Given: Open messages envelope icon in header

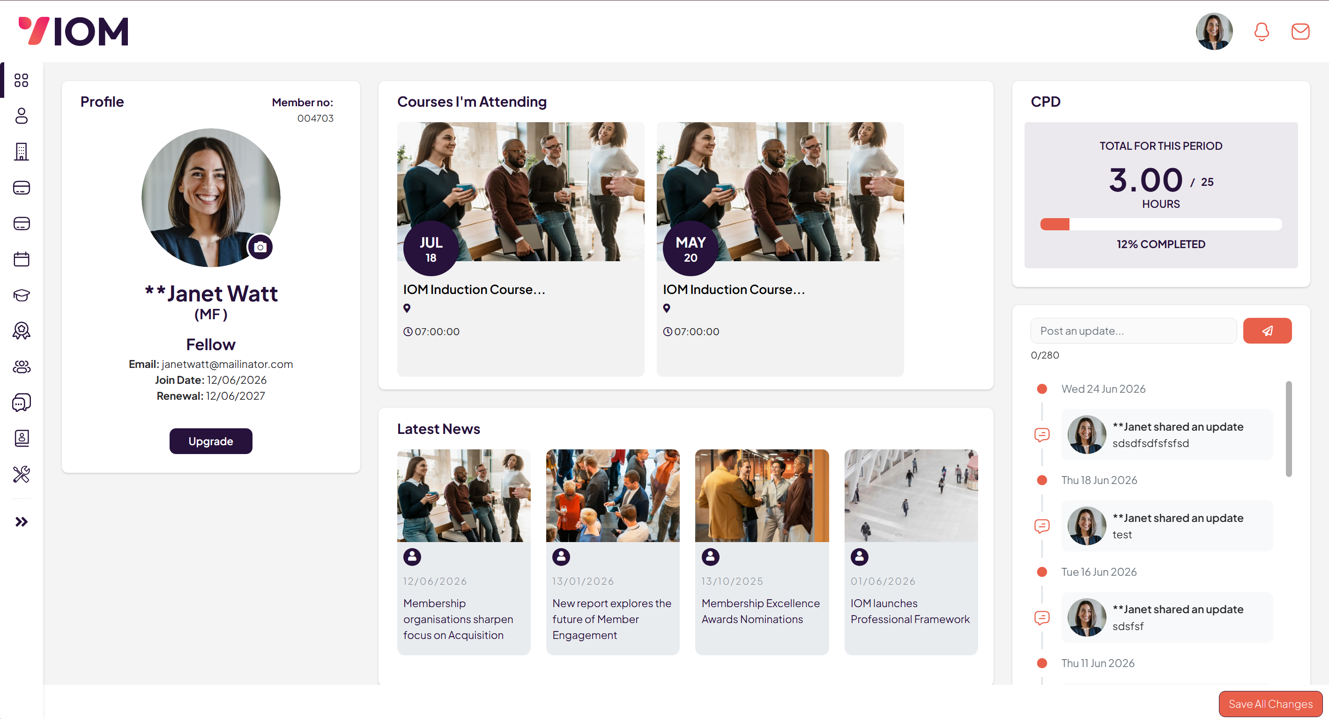Looking at the screenshot, I should pyautogui.click(x=1300, y=31).
